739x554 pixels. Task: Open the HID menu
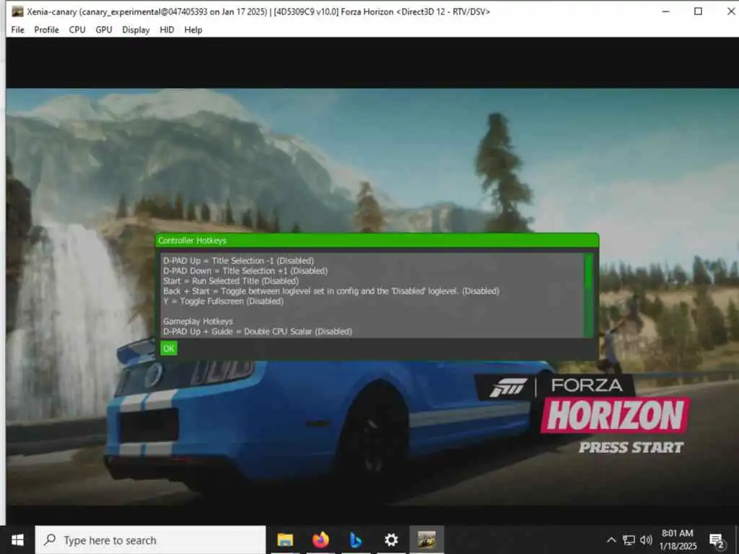167,30
